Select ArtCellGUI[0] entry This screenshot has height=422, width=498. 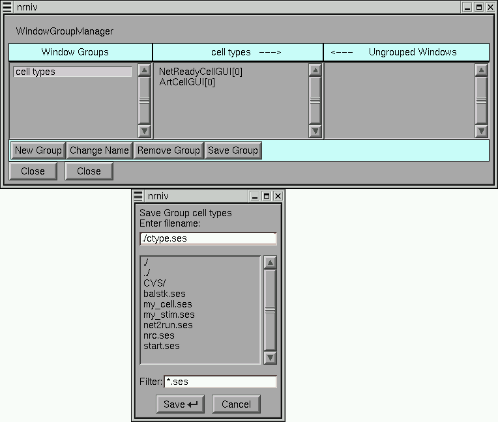click(x=187, y=82)
